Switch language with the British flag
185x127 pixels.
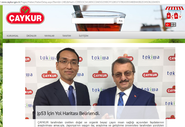[x=173, y=25]
